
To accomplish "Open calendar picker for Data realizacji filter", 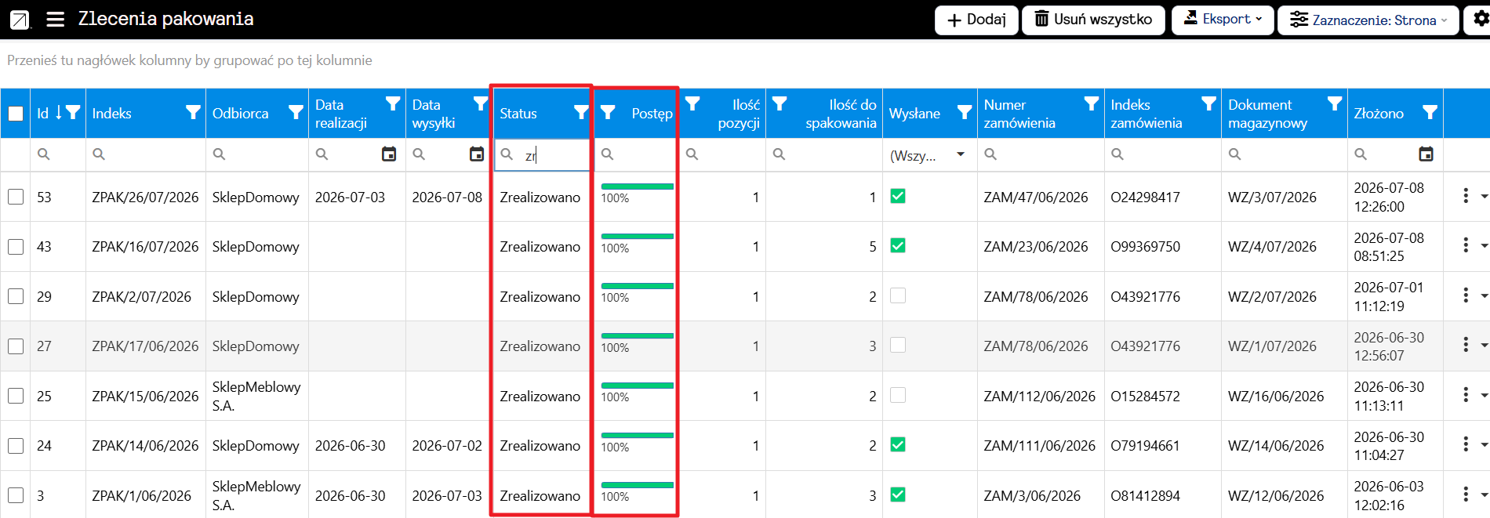I will pos(389,154).
